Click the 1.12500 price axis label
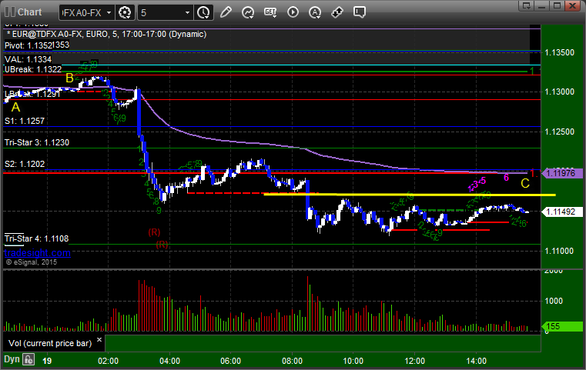The image size is (586, 370). [x=560, y=132]
